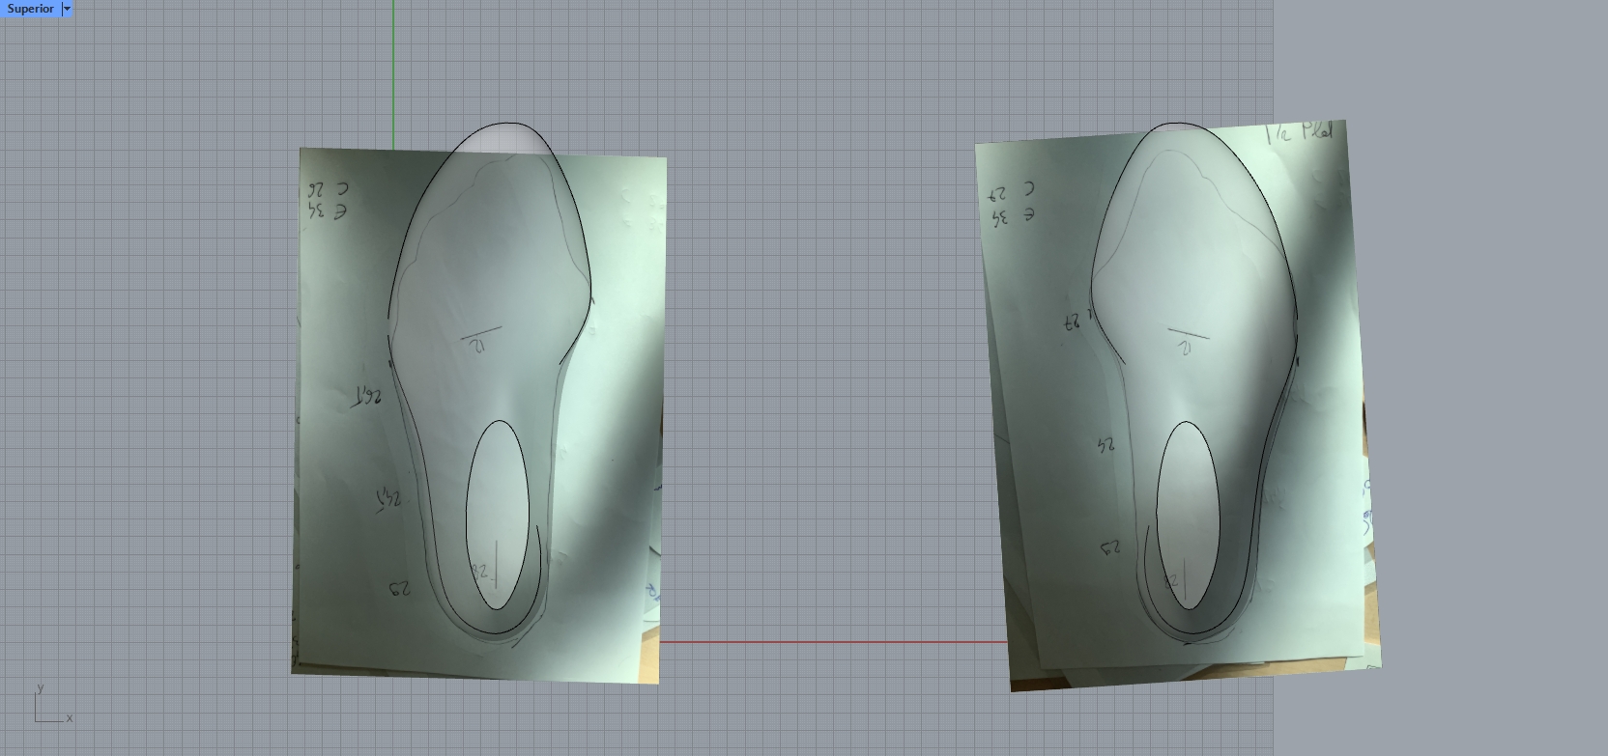
Task: Select the right insole outline at toe tip
Action: click(x=1177, y=124)
